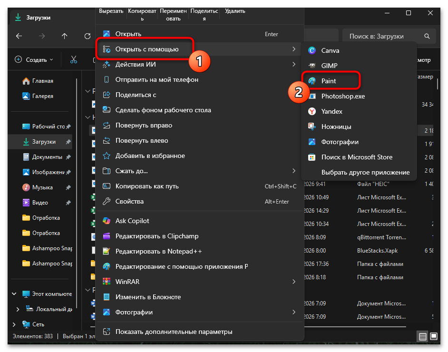Select Редактировать в Clipchamp
Viewport: 448px width, 352px height.
157,236
